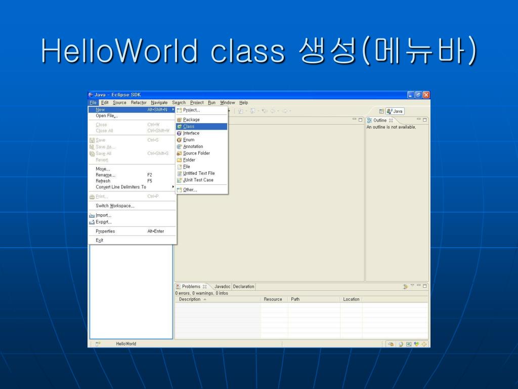Select Package from the New submenu
The height and width of the screenshot is (389, 518).
click(x=201, y=120)
